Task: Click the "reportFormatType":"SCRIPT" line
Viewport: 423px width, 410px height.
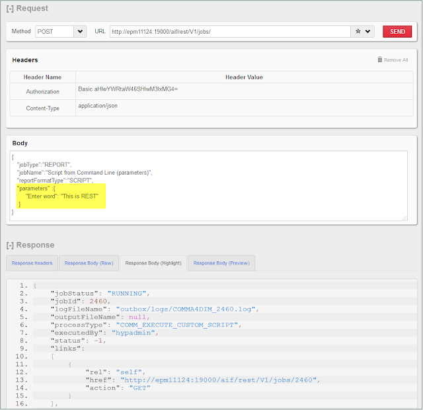Action: pyautogui.click(x=55, y=181)
